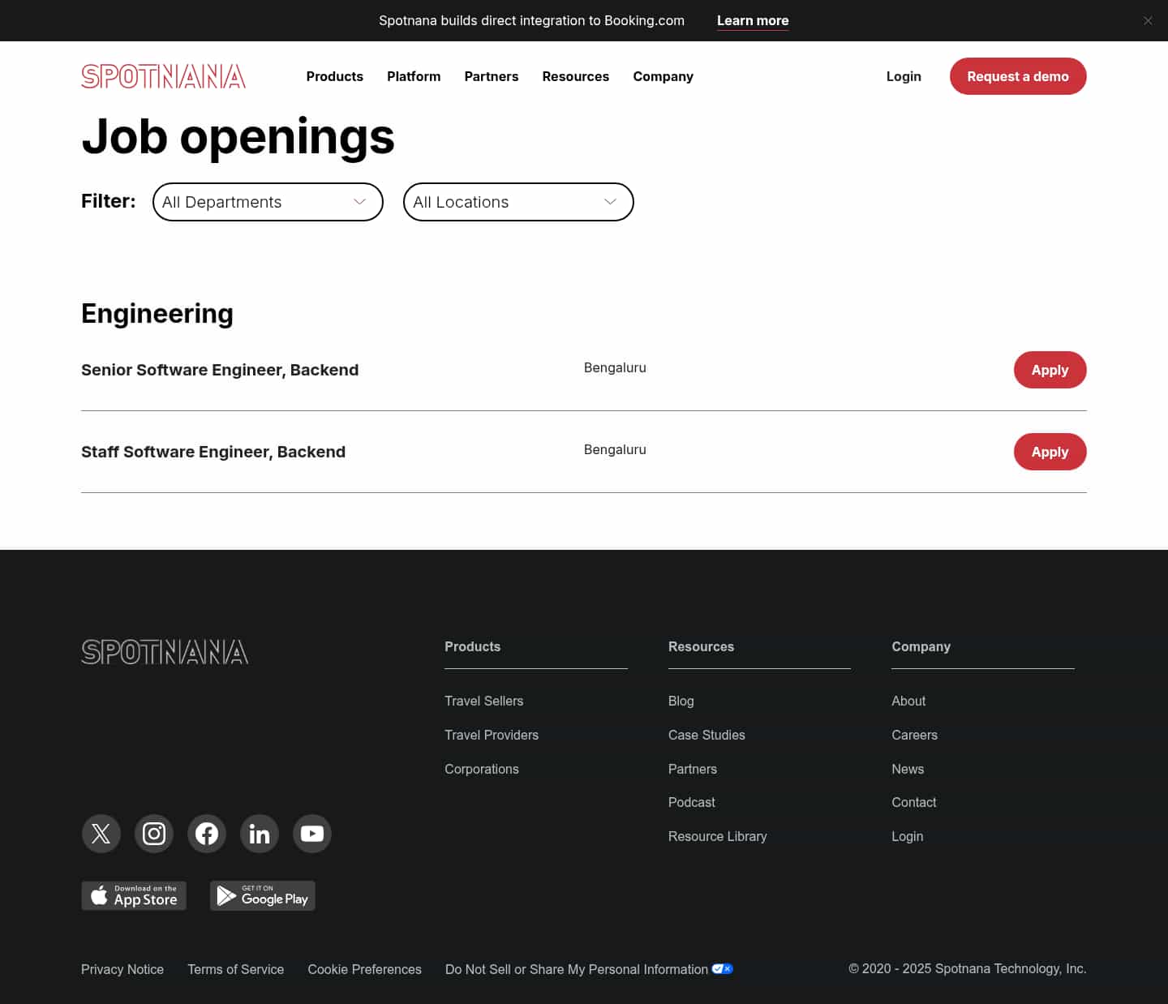Click Request a demo
This screenshot has height=1004, width=1168.
(x=1018, y=76)
